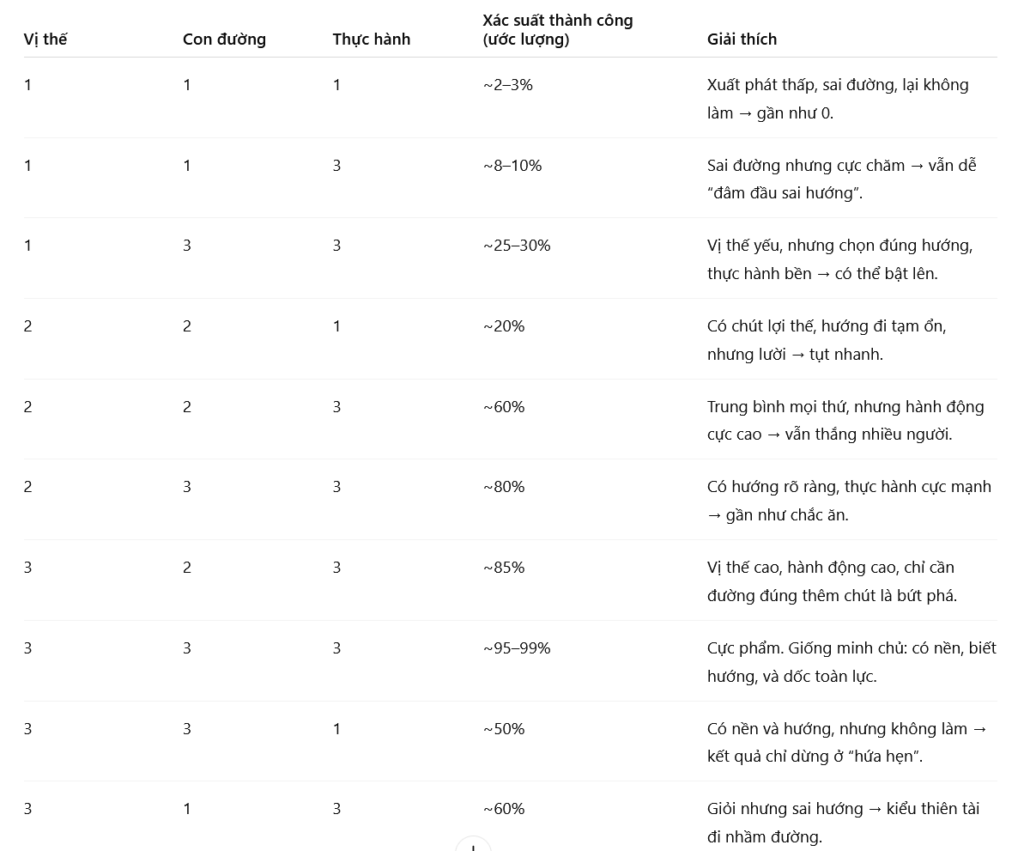Click the ~2–3% probability cell
The image size is (1024, 851).
(x=507, y=85)
